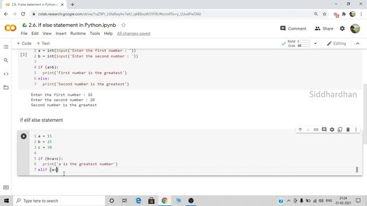
Task: Open the Help menu
Action: coord(108,33)
